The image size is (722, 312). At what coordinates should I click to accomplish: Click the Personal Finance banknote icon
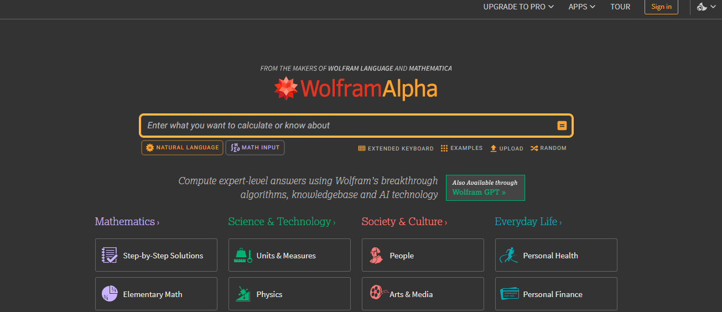(510, 294)
